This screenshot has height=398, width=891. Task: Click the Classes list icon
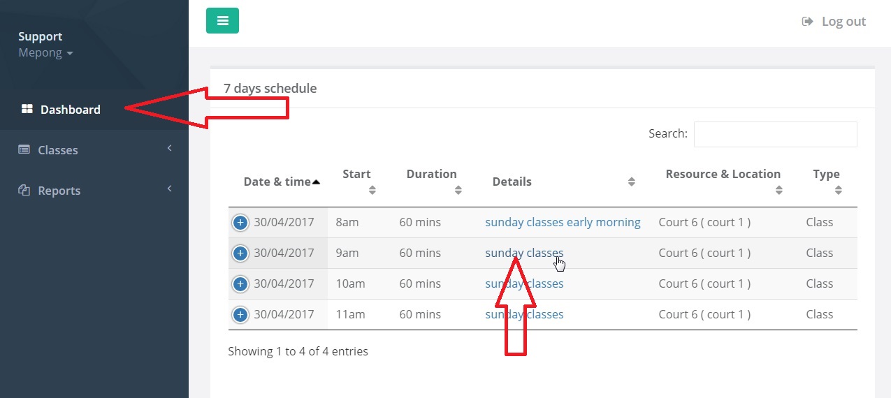point(24,150)
